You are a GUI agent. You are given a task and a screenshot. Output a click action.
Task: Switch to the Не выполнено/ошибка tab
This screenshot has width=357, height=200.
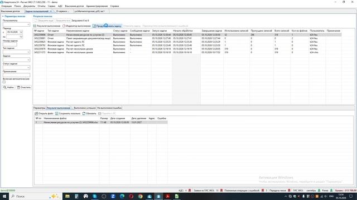109,108
